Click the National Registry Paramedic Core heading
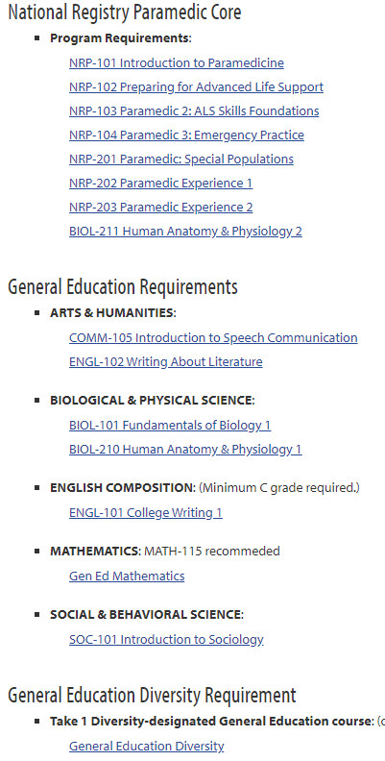The image size is (385, 761). coord(125,12)
